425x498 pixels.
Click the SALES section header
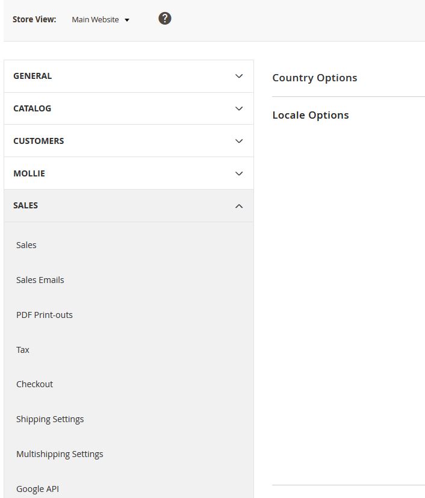[x=26, y=205]
